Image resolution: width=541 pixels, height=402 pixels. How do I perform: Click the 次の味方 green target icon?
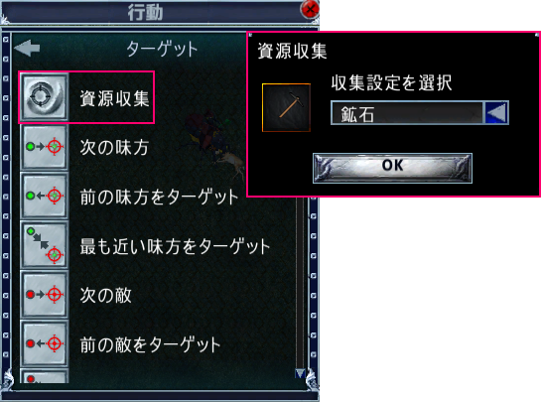tap(44, 147)
